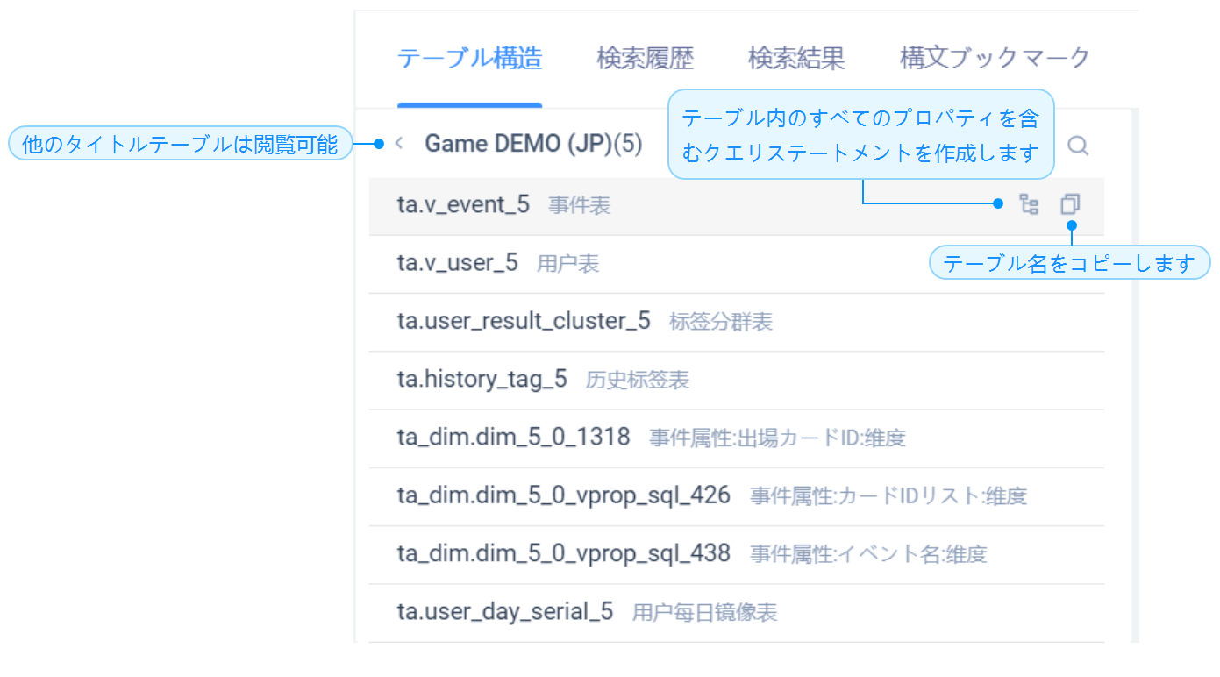Select the ta.v_user_5 table
The width and height of the screenshot is (1220, 677).
point(458,262)
